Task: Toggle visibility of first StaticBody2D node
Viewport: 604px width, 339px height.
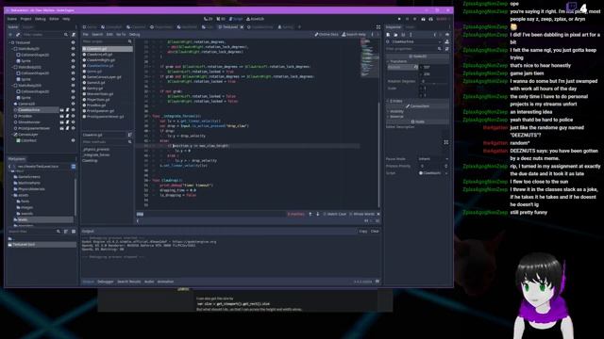Action: pos(74,49)
